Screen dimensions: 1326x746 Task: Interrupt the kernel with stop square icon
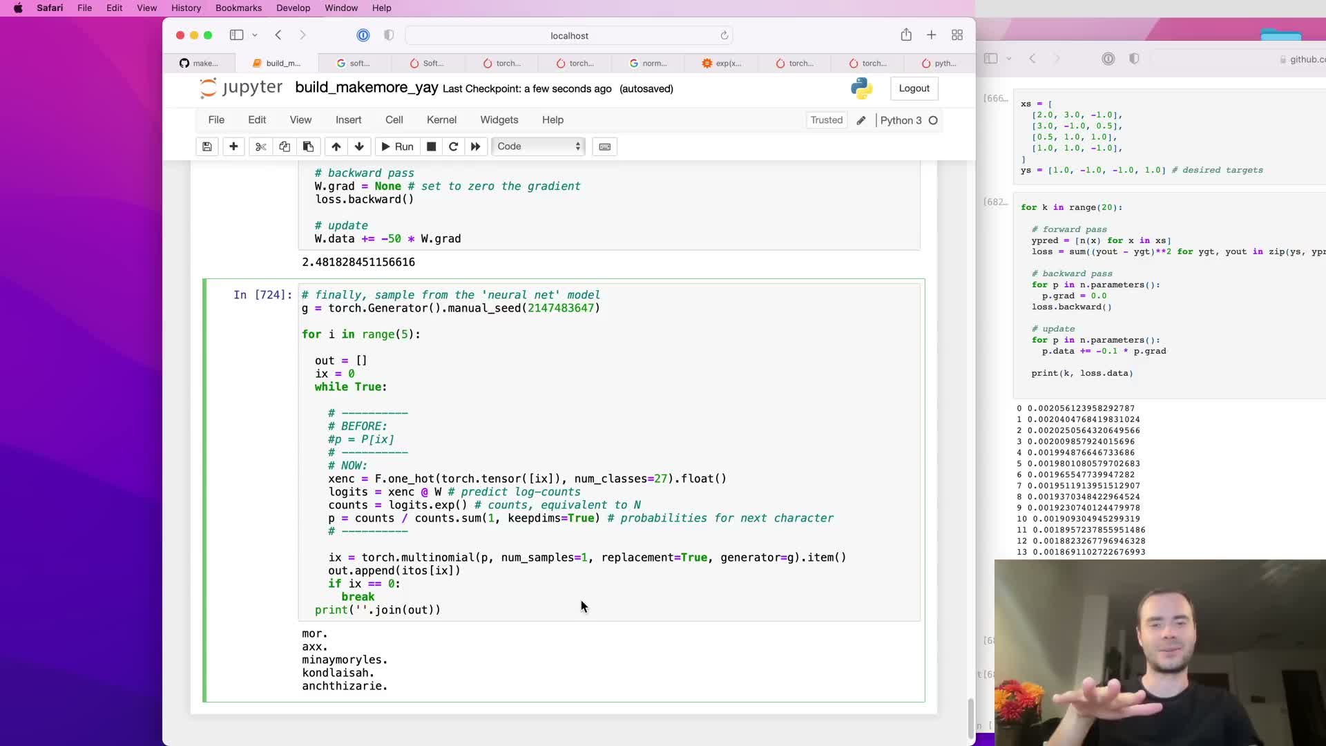coord(431,146)
